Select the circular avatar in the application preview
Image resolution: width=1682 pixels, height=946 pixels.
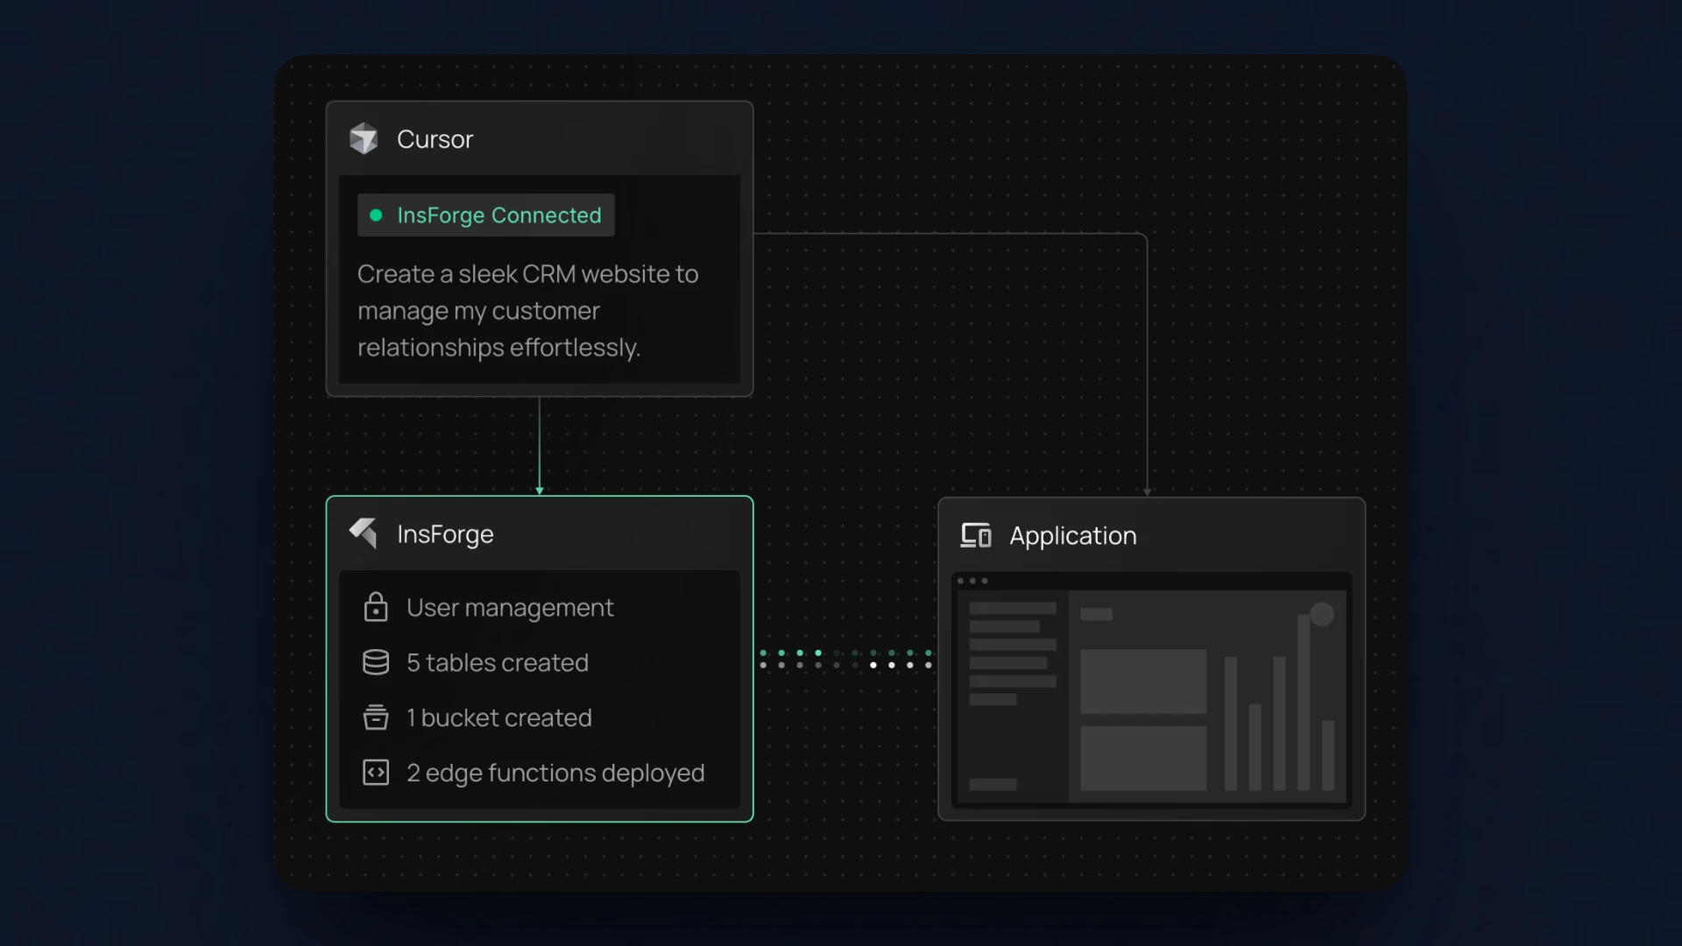tap(1322, 614)
